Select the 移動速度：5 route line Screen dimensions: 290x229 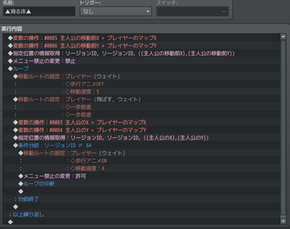[x=142, y=92]
